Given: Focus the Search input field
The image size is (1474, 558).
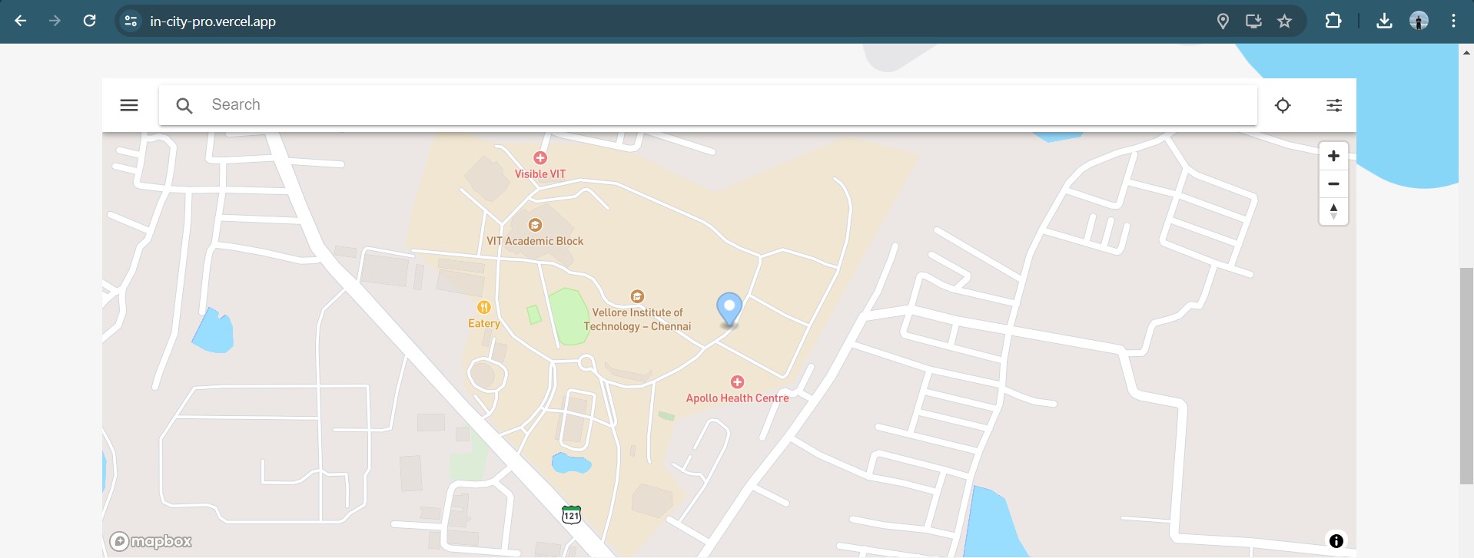Looking at the screenshot, I should click(x=708, y=105).
